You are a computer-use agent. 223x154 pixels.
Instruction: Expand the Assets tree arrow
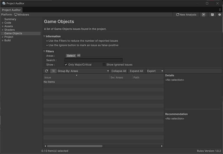point(3,26)
